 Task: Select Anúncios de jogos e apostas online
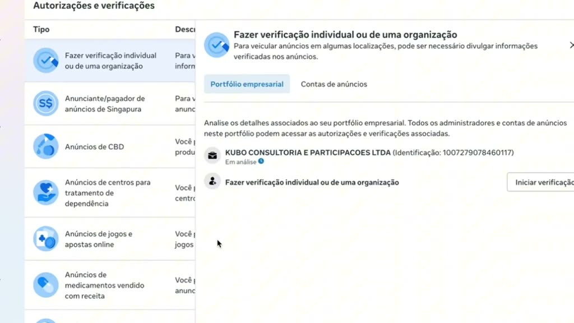[x=110, y=239]
